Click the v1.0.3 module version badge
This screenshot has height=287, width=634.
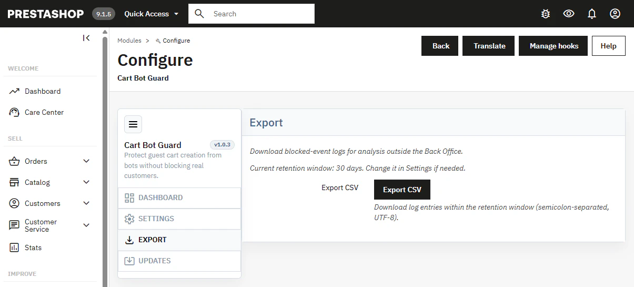pyautogui.click(x=222, y=145)
